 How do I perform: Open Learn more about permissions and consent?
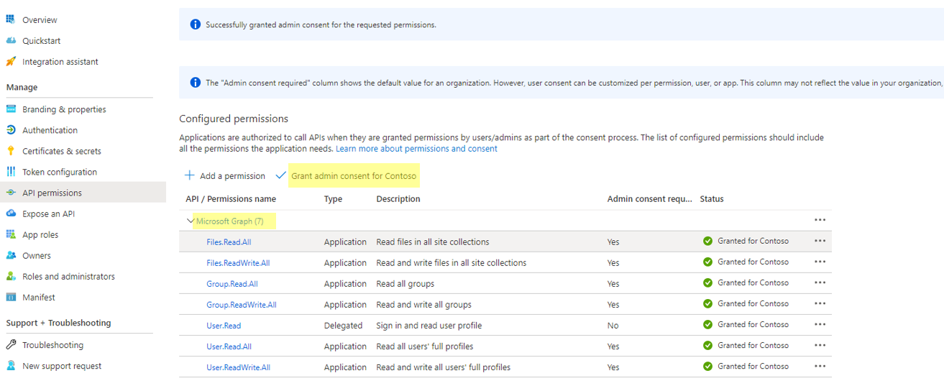coord(416,149)
